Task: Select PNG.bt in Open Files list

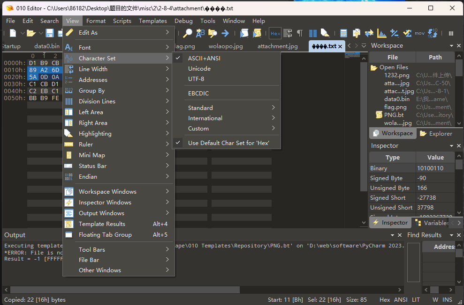Action: click(394, 115)
